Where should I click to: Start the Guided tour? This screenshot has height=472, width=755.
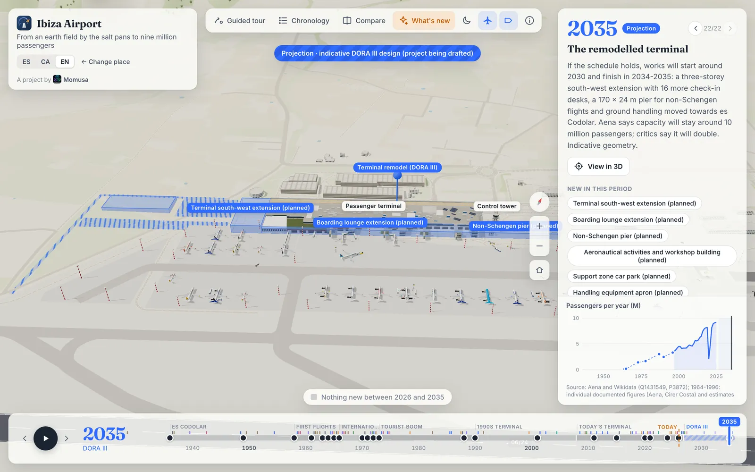click(240, 21)
